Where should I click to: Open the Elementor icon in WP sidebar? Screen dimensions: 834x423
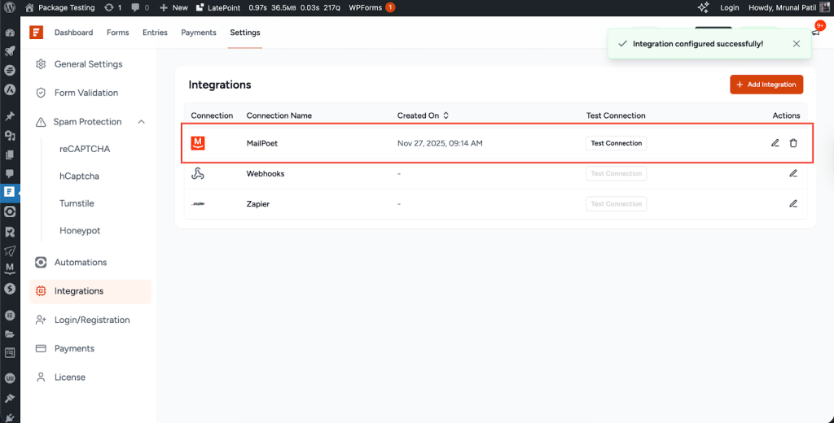10,315
